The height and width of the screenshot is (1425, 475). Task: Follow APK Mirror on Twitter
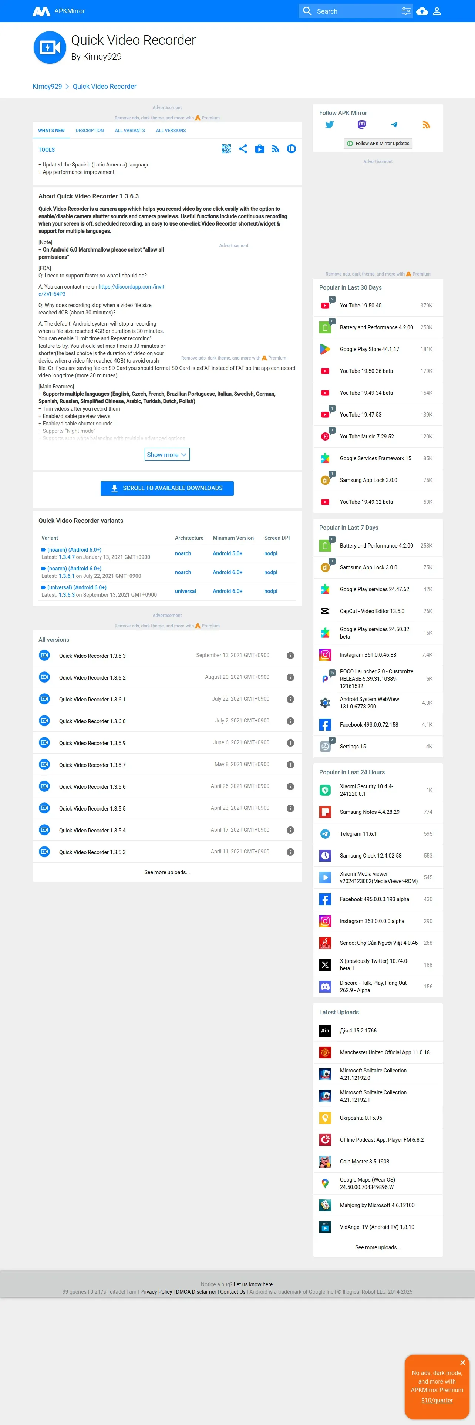(x=330, y=125)
